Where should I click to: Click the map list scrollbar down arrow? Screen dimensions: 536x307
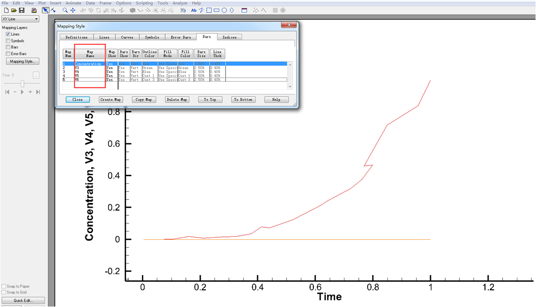(x=290, y=87)
